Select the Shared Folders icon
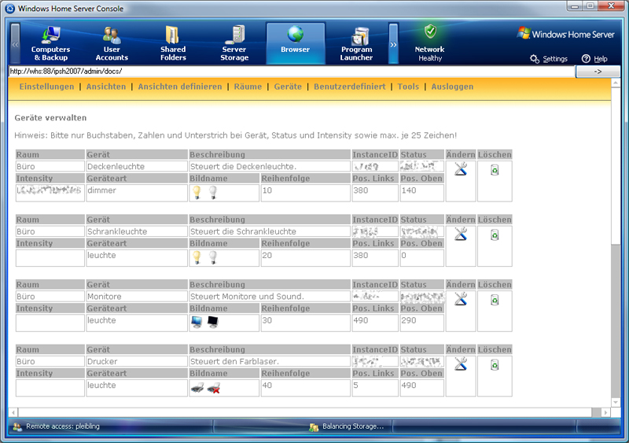The height and width of the screenshot is (443, 629). [173, 42]
